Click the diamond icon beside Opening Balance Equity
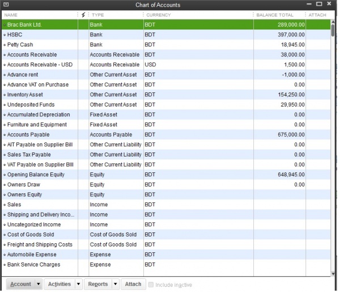The image size is (340, 292). point(5,175)
